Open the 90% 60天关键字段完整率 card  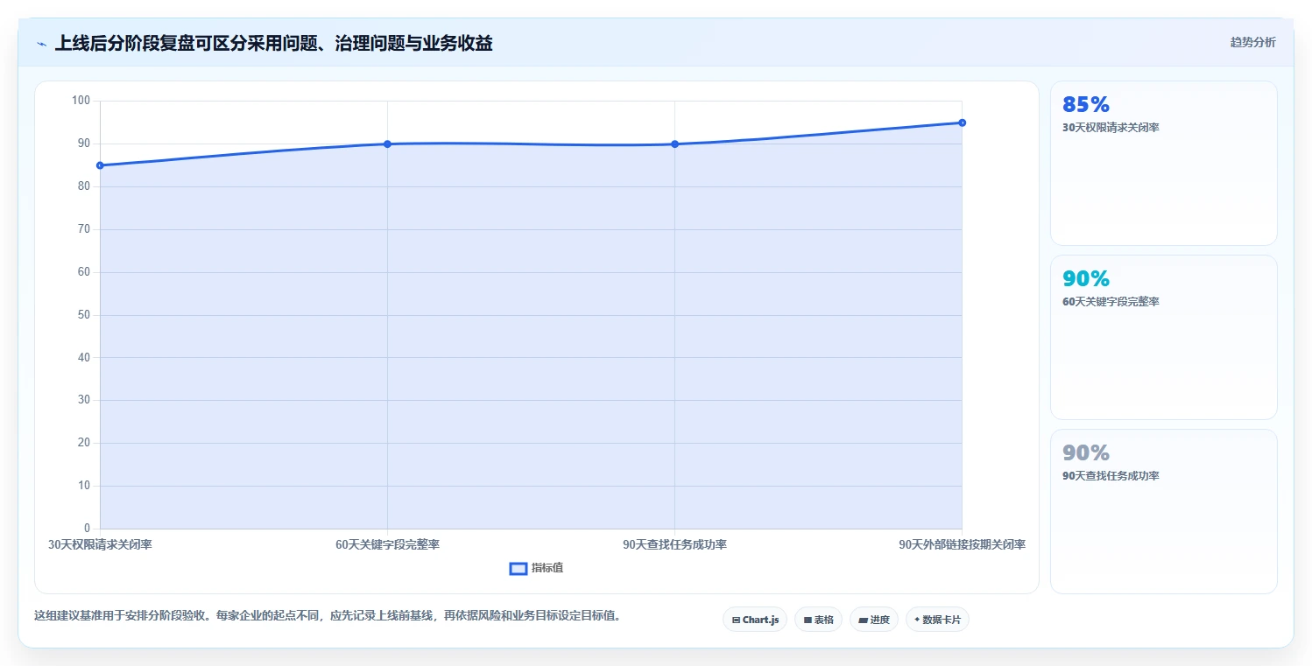1163,337
